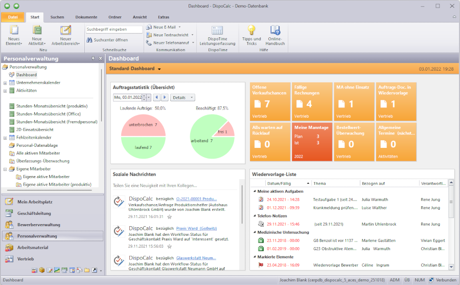The height and width of the screenshot is (285, 460).
Task: Click the Offene Verkaufschancen orange tile
Action: 270,101
